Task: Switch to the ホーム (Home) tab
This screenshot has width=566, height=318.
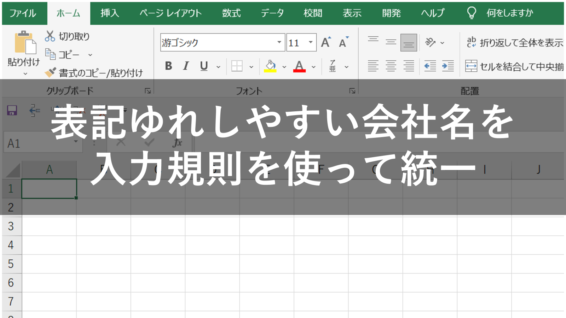Action: point(69,13)
